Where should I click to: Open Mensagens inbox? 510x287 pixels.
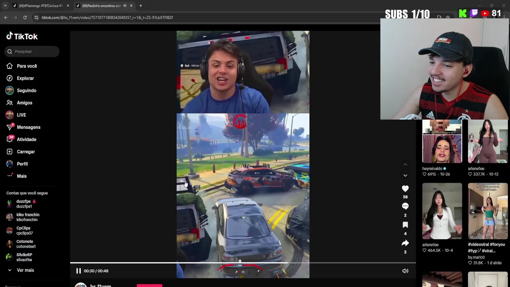click(28, 127)
